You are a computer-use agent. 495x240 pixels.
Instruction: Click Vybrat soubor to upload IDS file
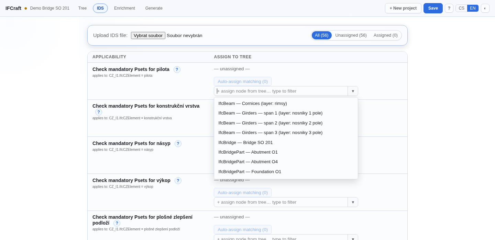coord(148,36)
